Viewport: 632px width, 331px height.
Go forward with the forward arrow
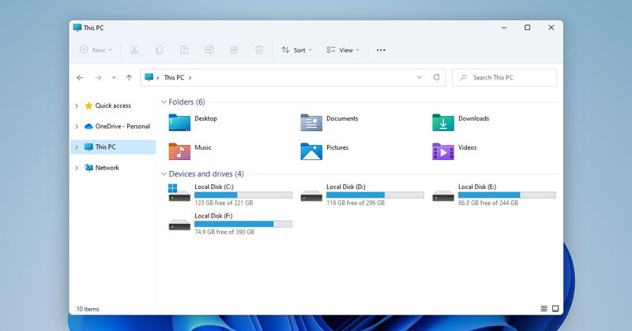pyautogui.click(x=98, y=77)
